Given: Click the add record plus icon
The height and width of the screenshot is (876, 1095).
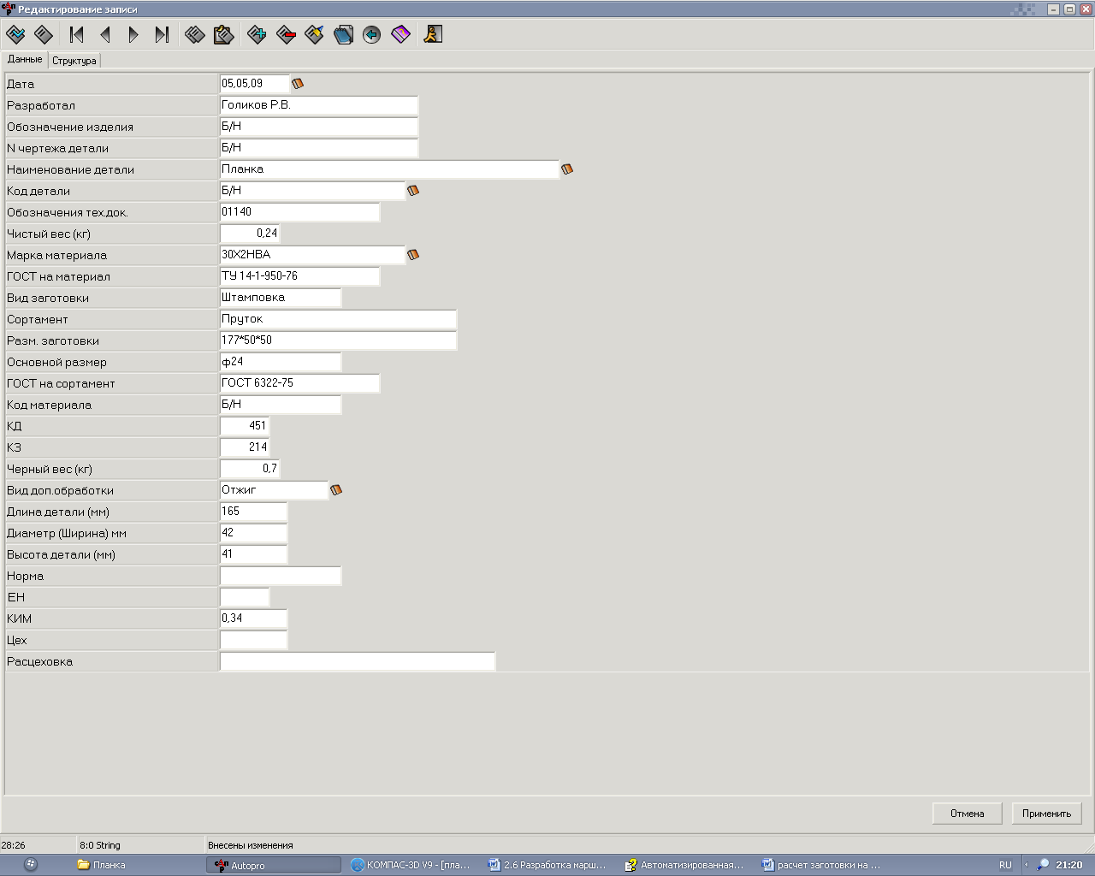Looking at the screenshot, I should tap(257, 34).
